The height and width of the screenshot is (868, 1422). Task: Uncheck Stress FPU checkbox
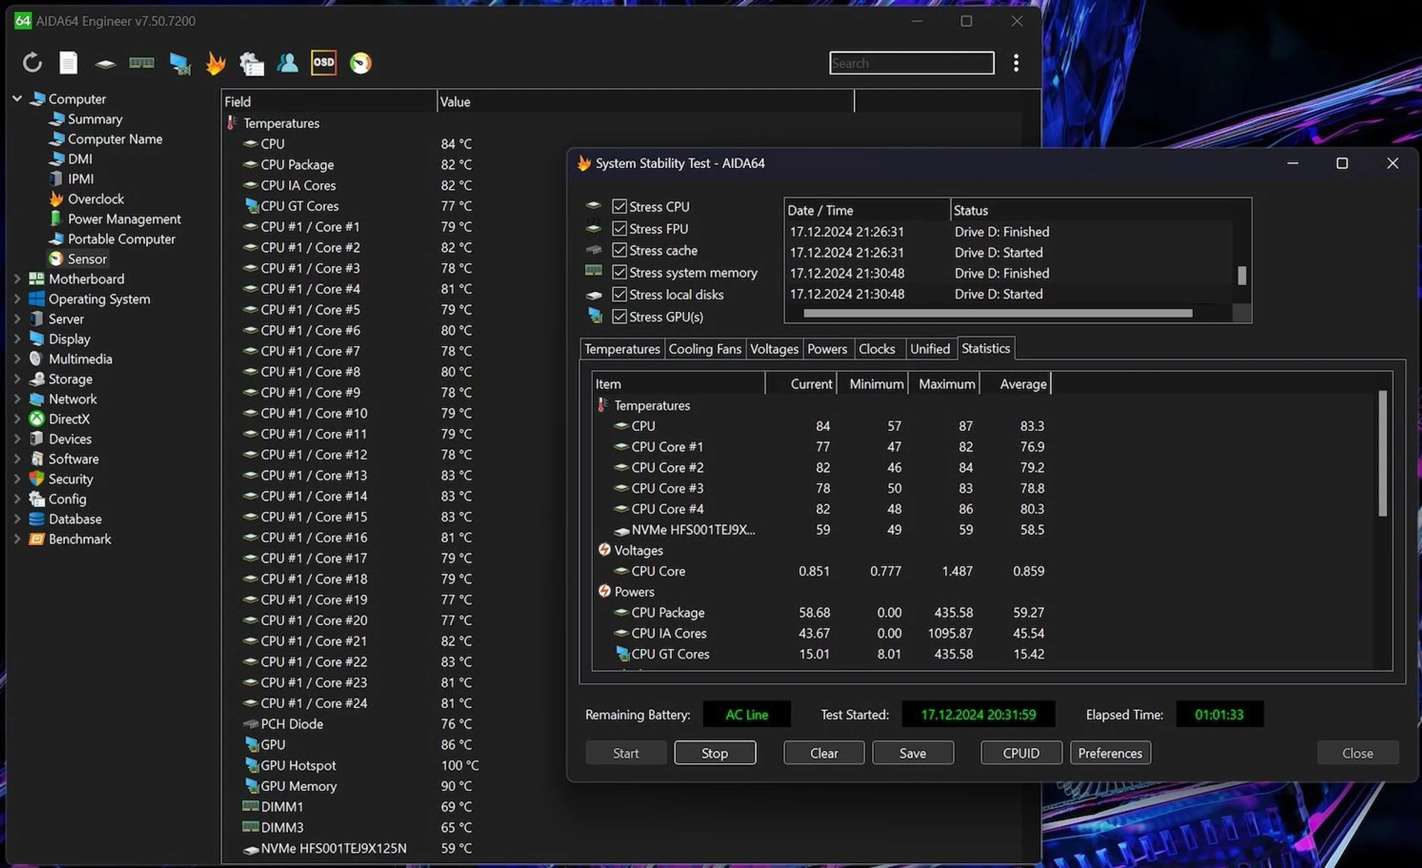619,229
